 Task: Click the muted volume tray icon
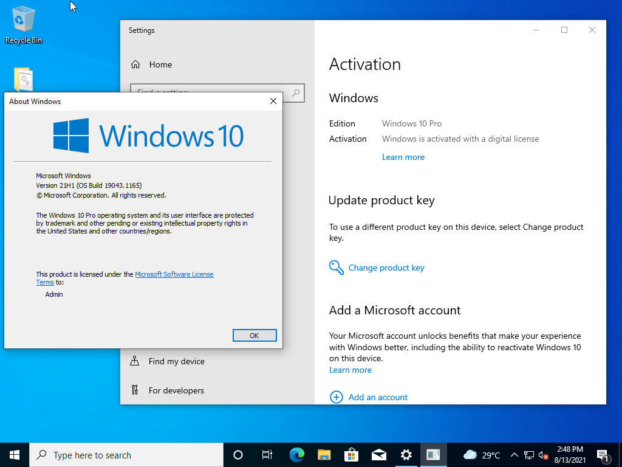[543, 455]
